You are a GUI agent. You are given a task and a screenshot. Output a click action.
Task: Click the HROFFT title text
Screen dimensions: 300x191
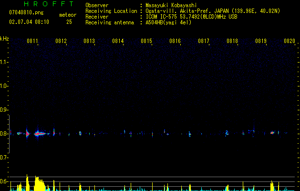pyautogui.click(x=49, y=4)
